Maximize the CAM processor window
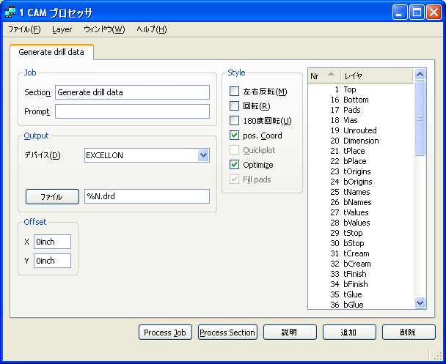Viewport: 446px width, 364px height. pos(417,12)
